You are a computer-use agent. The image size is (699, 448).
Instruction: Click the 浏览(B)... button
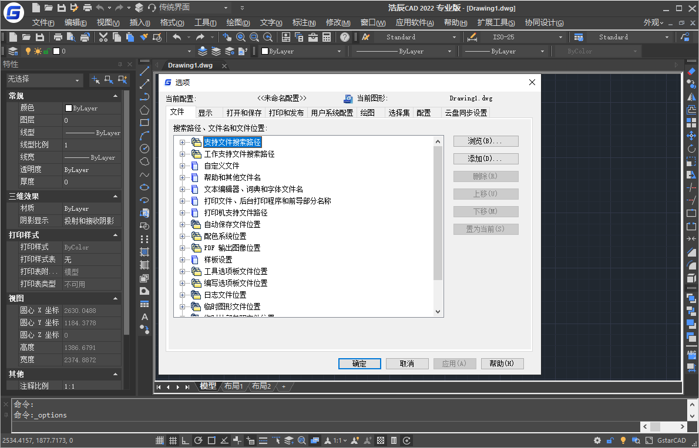[486, 142]
